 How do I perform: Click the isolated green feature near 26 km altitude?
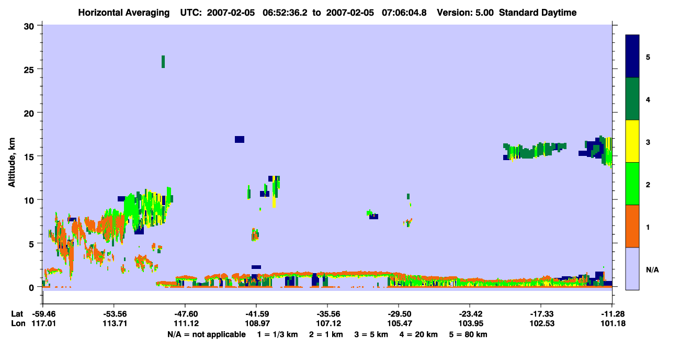163,61
